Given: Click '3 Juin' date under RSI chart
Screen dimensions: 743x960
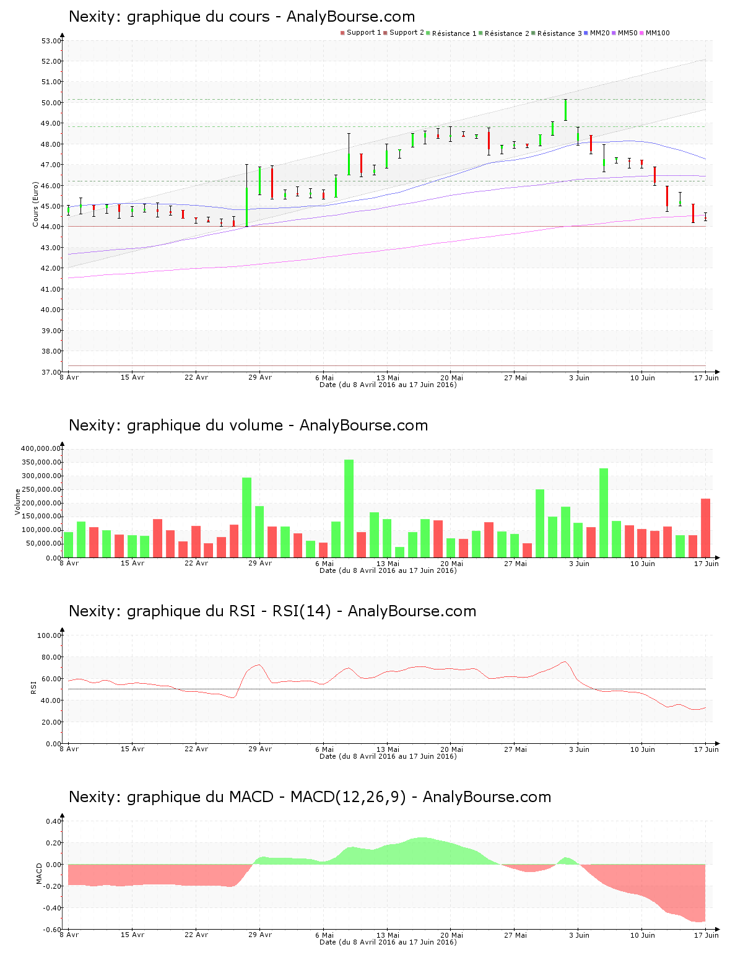Looking at the screenshot, I should [x=579, y=749].
